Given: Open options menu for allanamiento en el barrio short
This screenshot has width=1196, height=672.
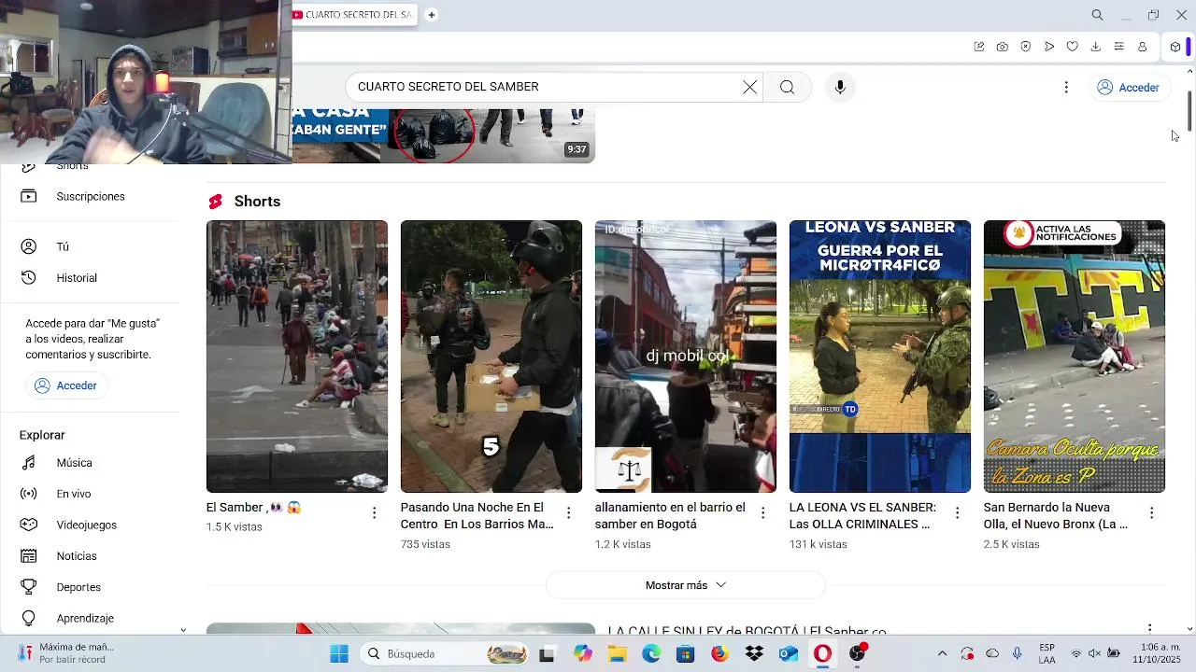Looking at the screenshot, I should 762,512.
